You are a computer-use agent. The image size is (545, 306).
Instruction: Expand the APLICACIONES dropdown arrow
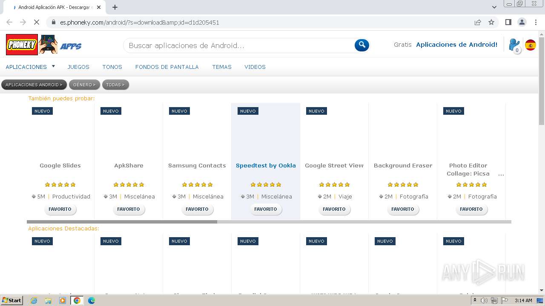click(x=53, y=66)
